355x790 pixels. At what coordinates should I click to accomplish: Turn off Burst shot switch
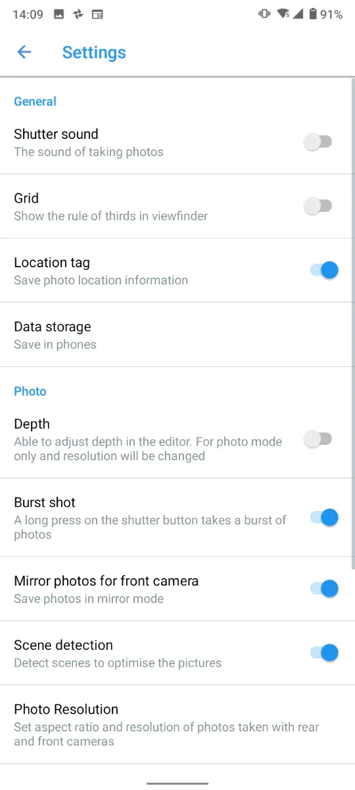(324, 517)
